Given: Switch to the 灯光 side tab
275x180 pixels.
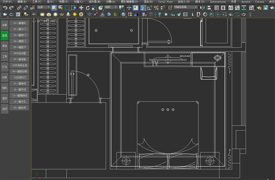Looking at the screenshot, I should [4, 67].
